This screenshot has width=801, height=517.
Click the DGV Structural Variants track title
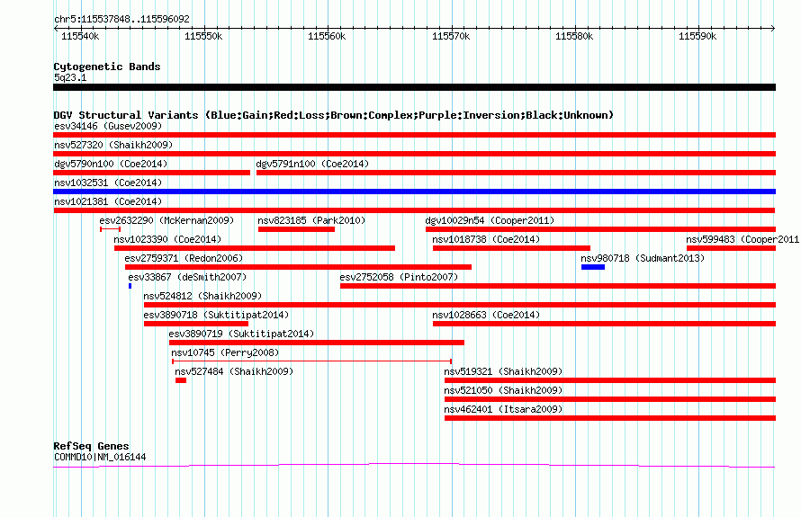tap(334, 115)
